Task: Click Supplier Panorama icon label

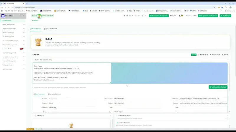Action: (123, 123)
